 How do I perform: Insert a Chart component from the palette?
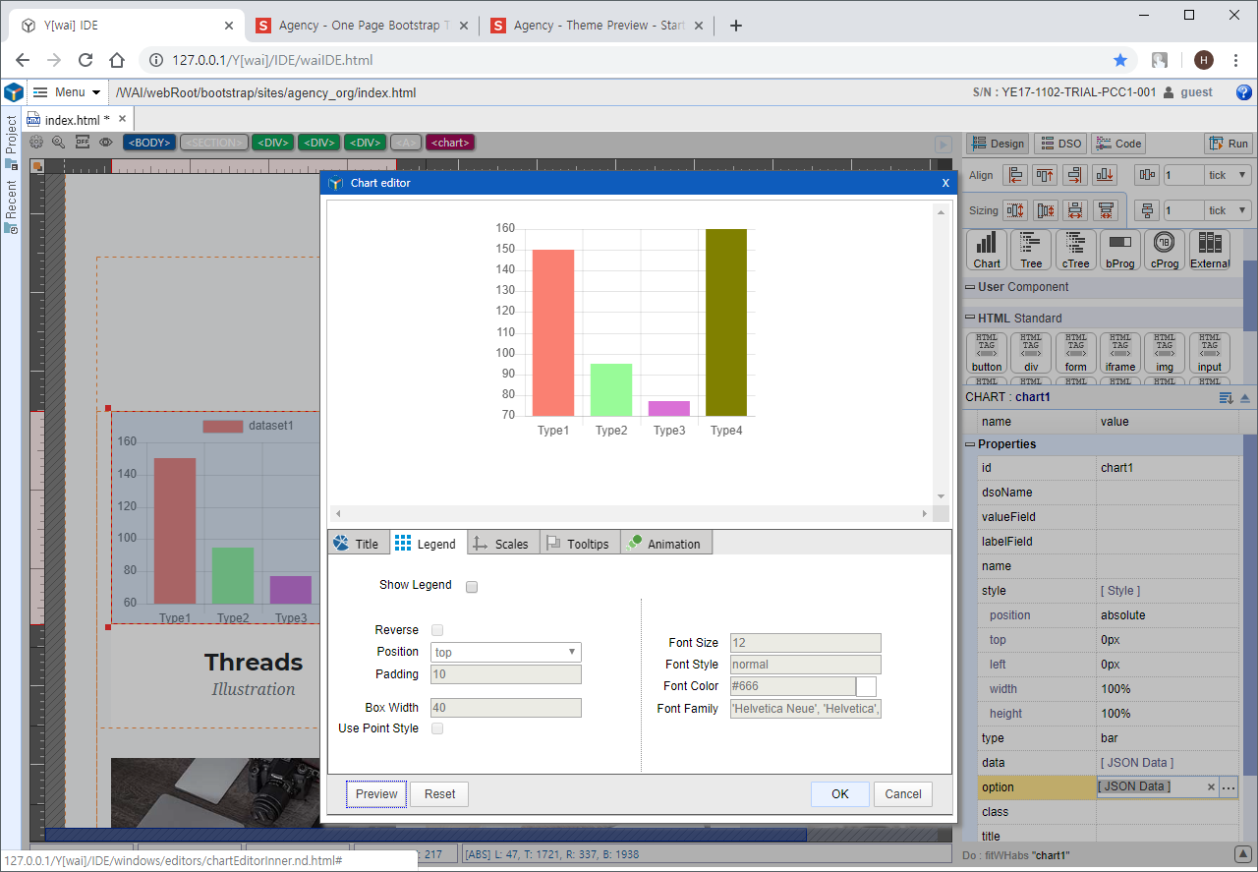pos(987,250)
